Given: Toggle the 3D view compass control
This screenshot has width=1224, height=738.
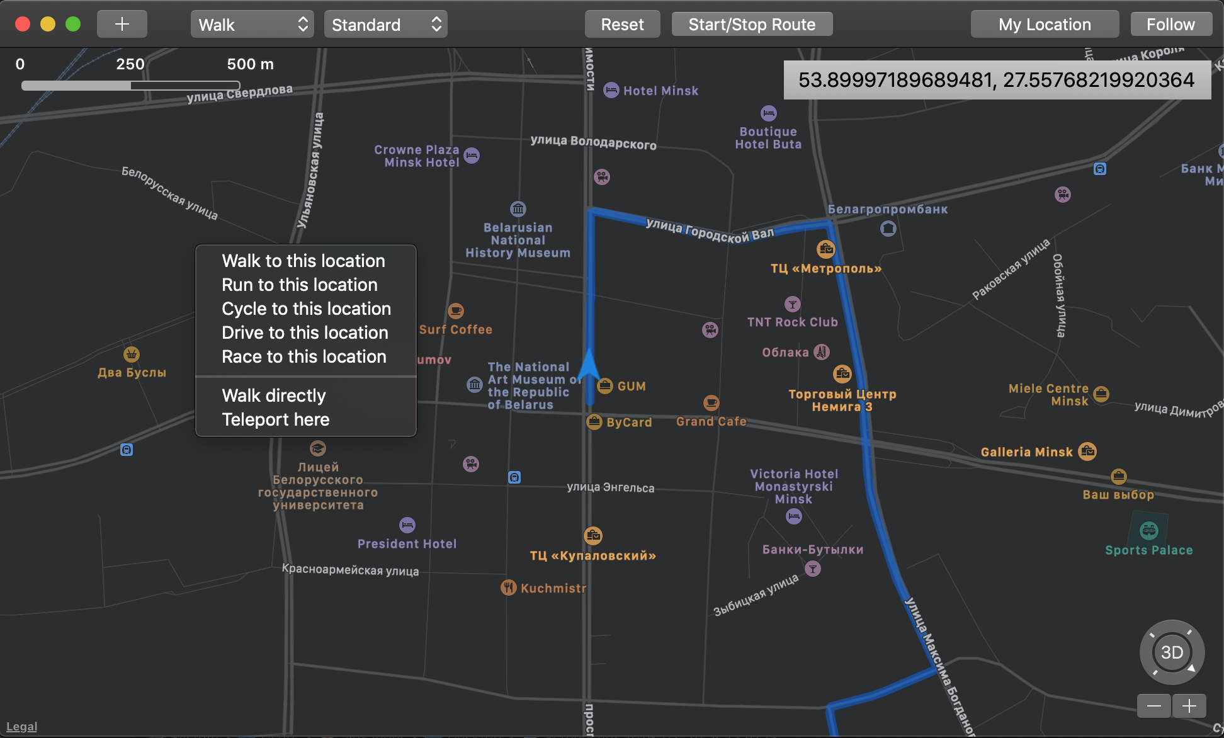Looking at the screenshot, I should tap(1172, 652).
